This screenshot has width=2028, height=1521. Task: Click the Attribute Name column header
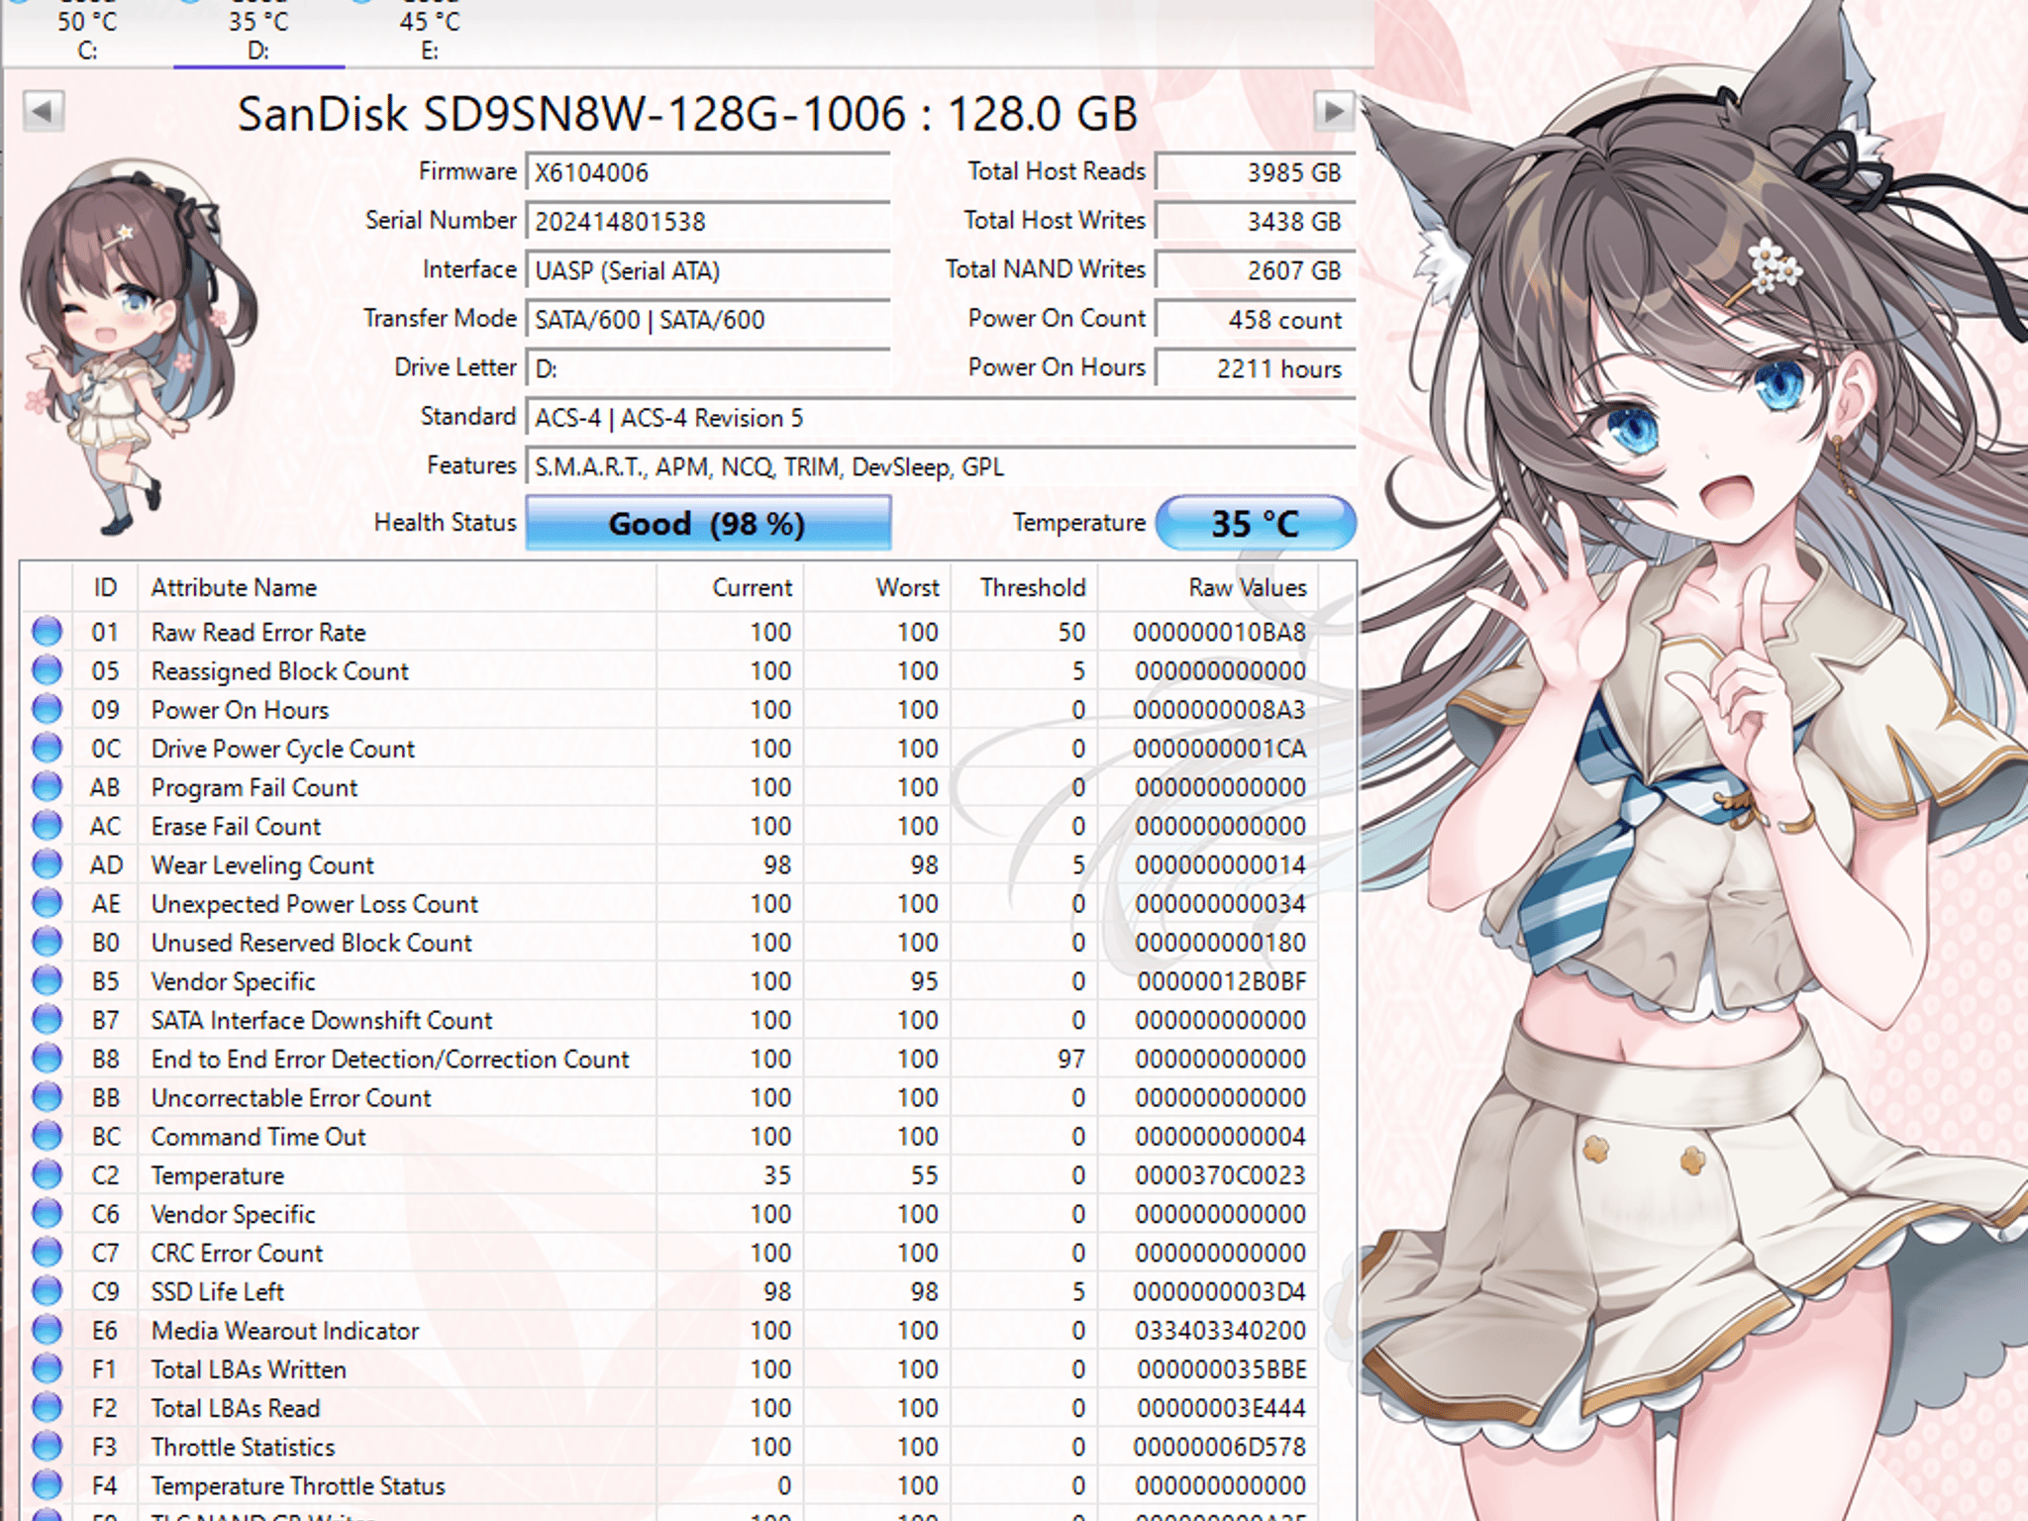tap(396, 587)
